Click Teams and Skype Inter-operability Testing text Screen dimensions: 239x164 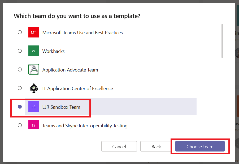click(85, 126)
